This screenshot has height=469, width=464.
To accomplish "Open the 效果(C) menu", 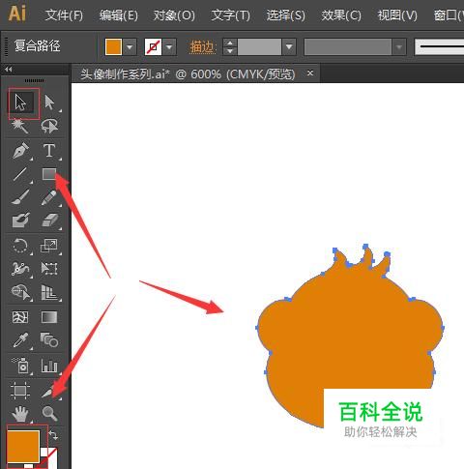I will pyautogui.click(x=341, y=15).
